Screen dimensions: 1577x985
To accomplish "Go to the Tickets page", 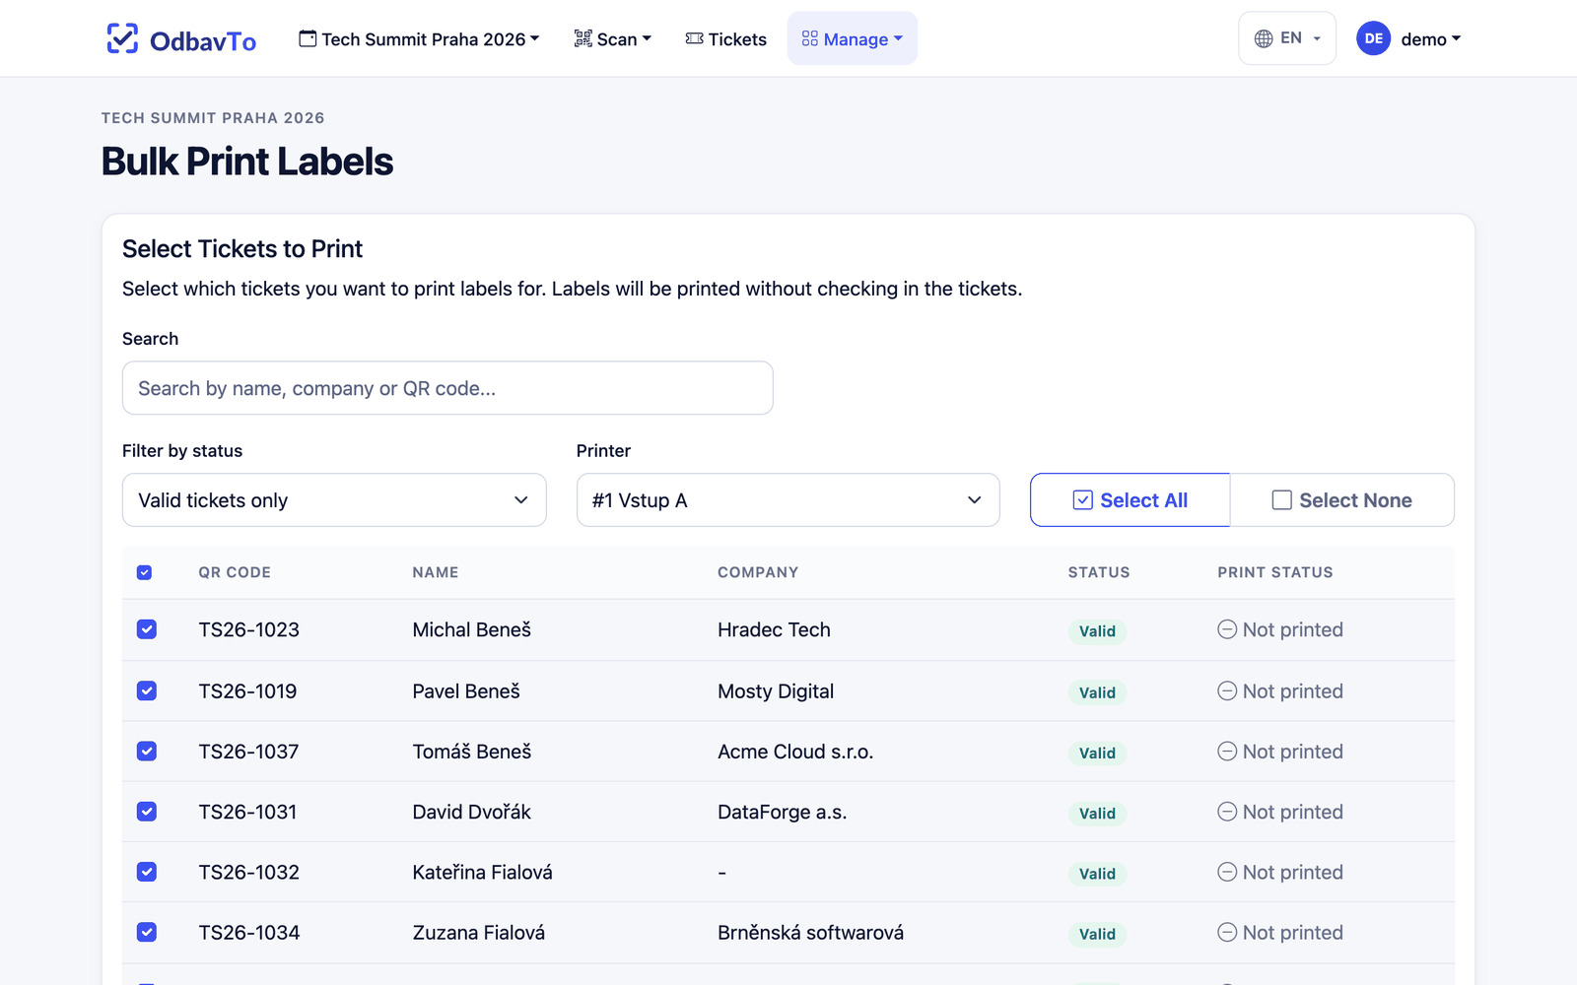I will tap(725, 38).
